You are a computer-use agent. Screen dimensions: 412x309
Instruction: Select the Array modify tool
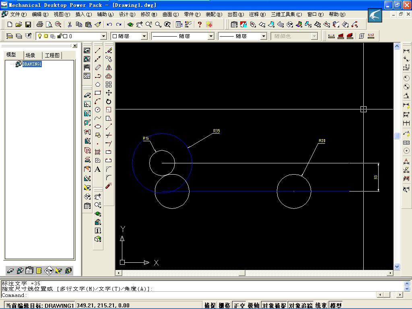point(109,84)
